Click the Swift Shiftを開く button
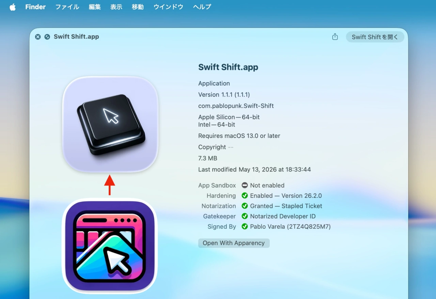The height and width of the screenshot is (299, 436). [x=375, y=37]
